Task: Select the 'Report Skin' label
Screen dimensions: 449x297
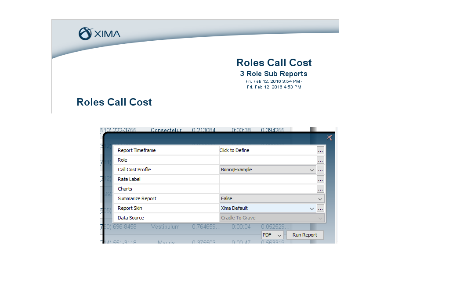Action: (x=130, y=208)
